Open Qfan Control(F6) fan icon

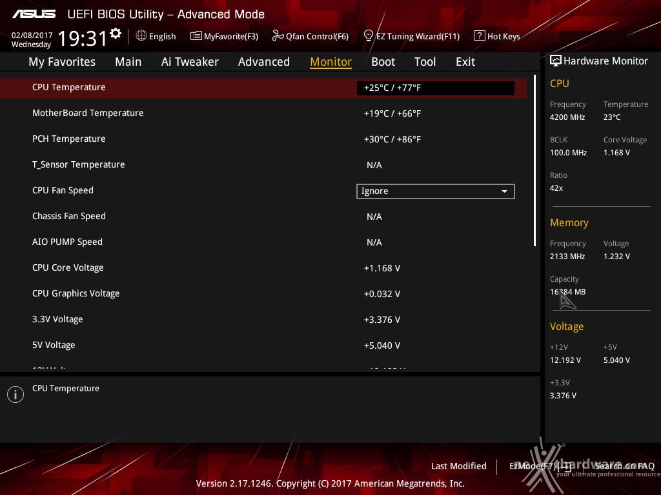point(278,36)
